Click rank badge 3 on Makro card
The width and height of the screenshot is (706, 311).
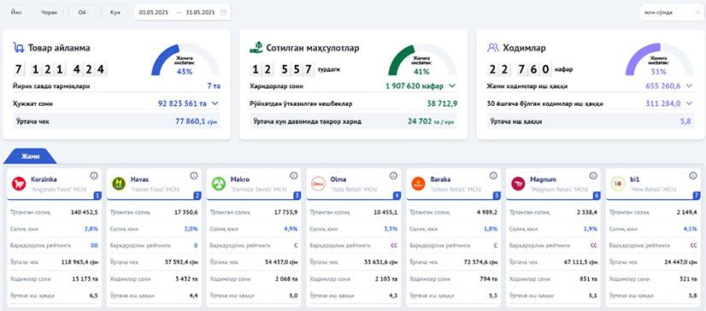[297, 196]
